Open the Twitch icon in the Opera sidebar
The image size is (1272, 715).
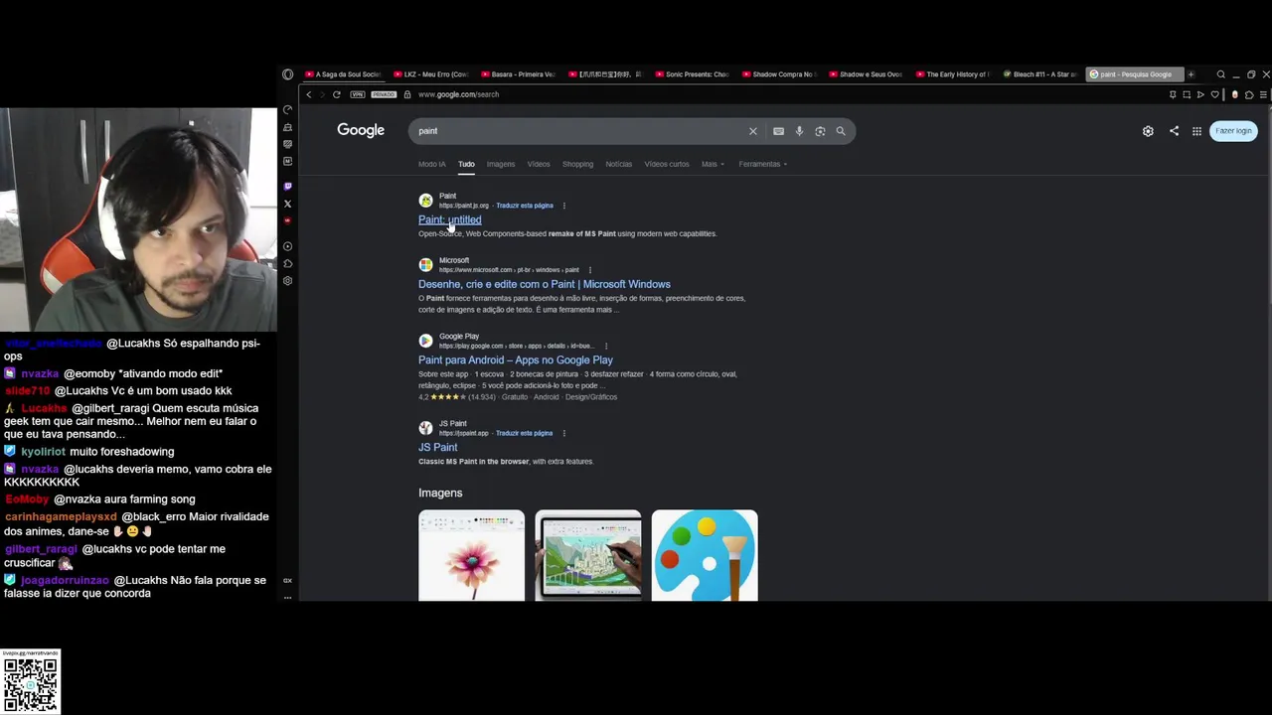pyautogui.click(x=288, y=186)
